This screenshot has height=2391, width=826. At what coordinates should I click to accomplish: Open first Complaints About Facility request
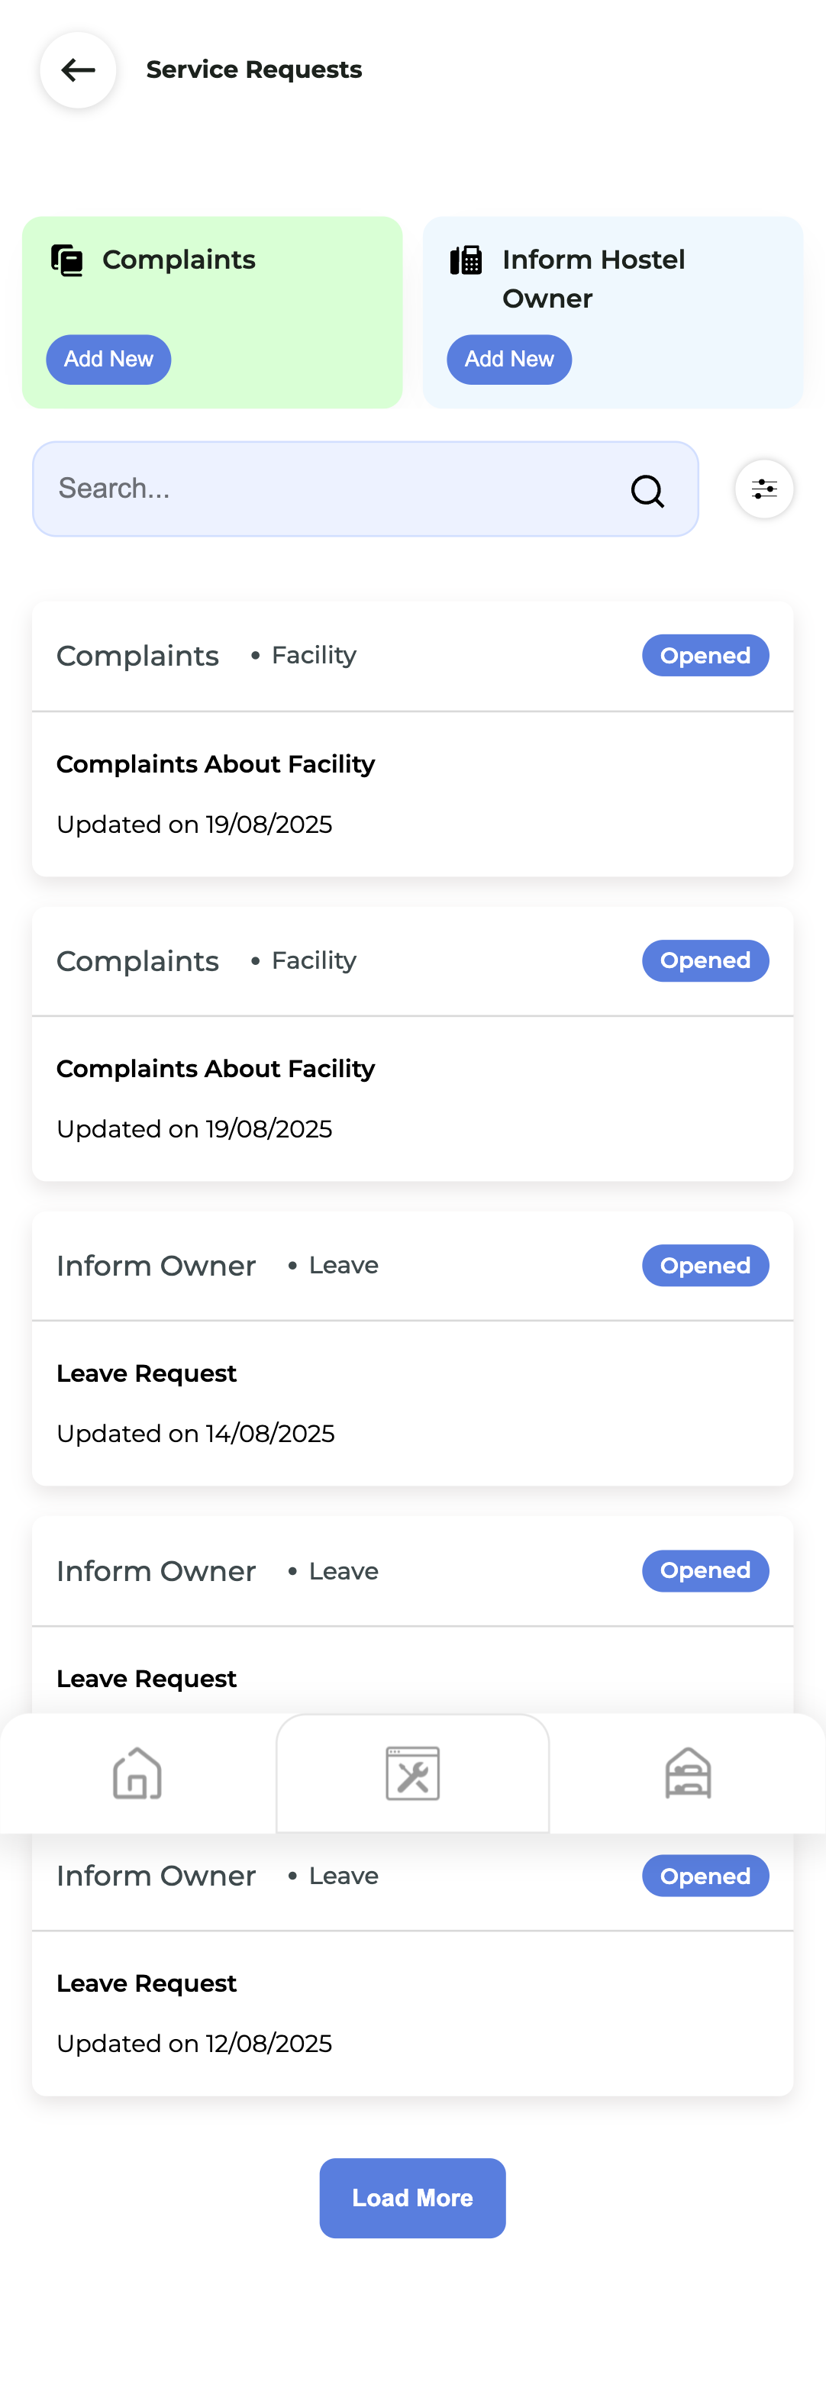[x=215, y=765]
